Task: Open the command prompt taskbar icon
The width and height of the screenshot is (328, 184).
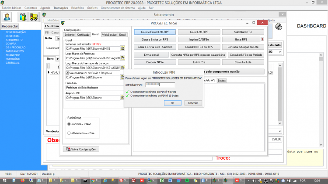Action: pos(85,181)
